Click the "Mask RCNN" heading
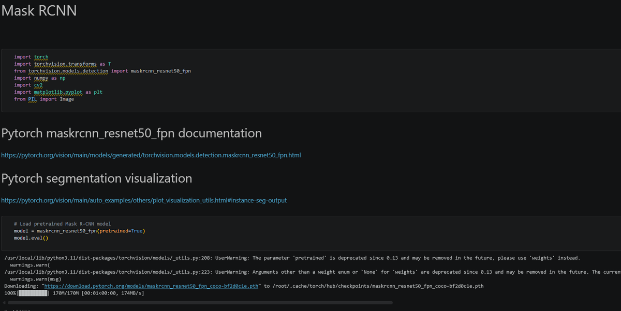 39,11
